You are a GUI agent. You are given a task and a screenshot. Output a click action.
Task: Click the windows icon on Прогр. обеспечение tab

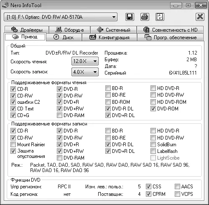148,37
